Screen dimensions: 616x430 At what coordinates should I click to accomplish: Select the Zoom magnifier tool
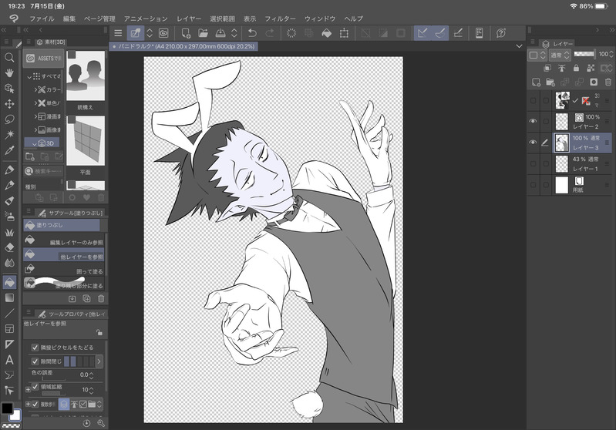point(9,58)
